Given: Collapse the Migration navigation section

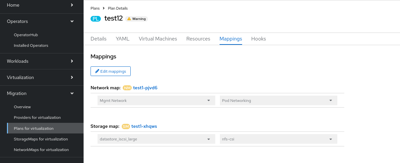Looking at the screenshot, I should pyautogui.click(x=72, y=94).
